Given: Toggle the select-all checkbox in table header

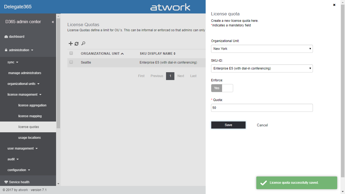Looking at the screenshot, I should 71,53.
